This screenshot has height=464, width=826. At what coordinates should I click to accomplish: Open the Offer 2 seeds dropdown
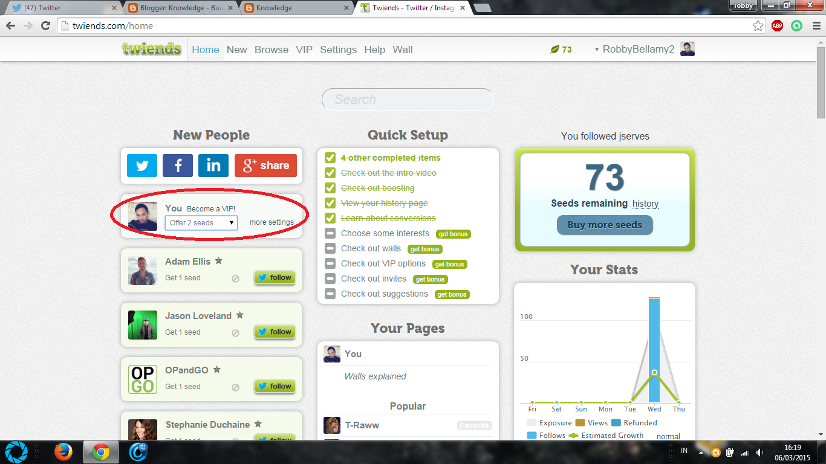tap(201, 223)
